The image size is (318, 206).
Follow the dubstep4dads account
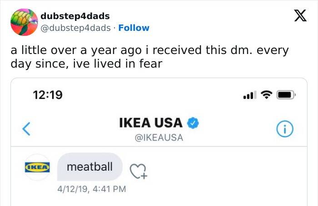pyautogui.click(x=134, y=28)
